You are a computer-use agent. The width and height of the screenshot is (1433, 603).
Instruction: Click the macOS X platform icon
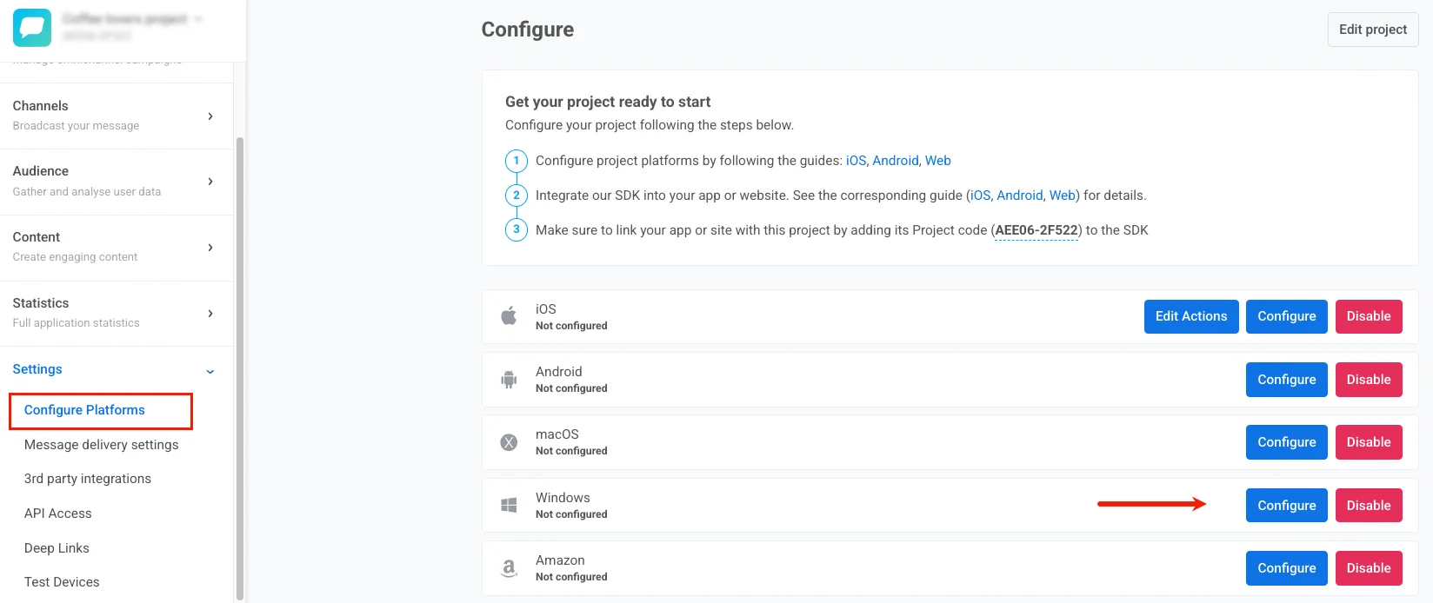[x=510, y=442]
